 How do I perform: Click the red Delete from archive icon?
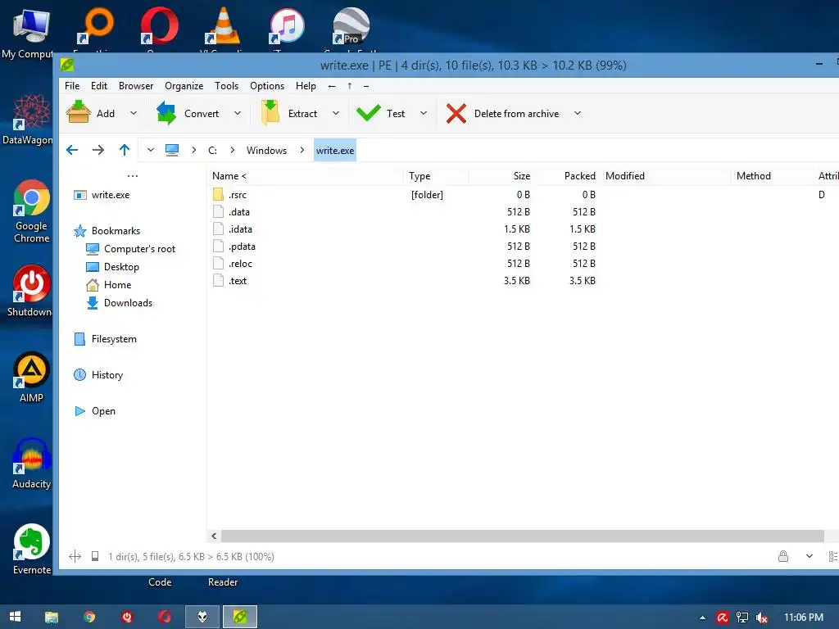(x=456, y=113)
